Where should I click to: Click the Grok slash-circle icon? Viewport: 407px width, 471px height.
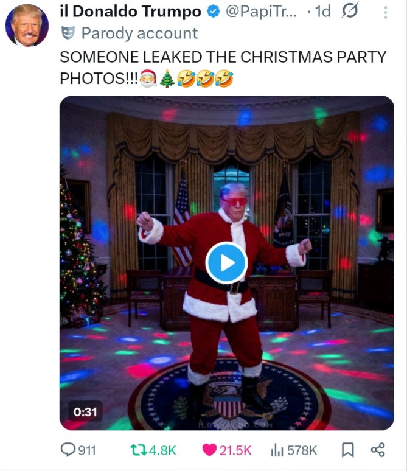click(350, 11)
